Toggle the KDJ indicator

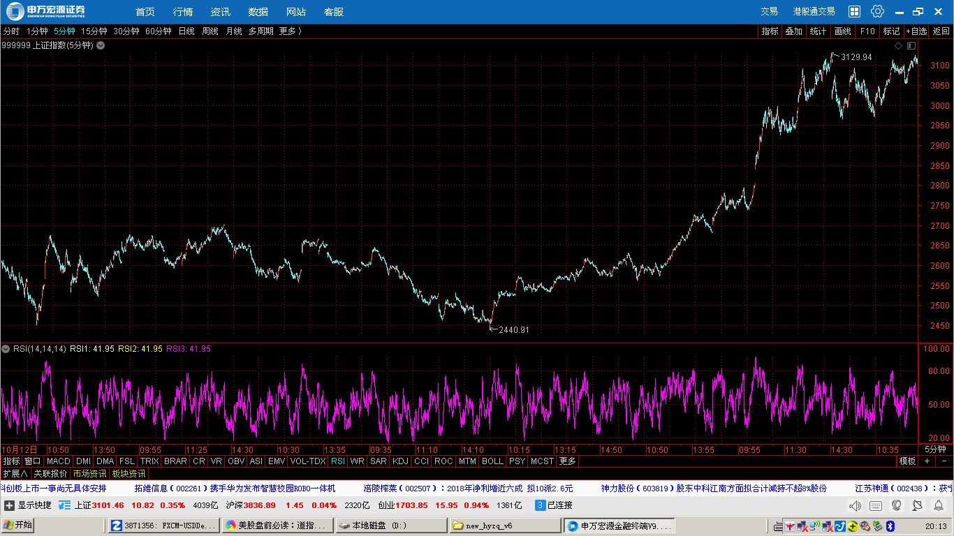coord(400,461)
